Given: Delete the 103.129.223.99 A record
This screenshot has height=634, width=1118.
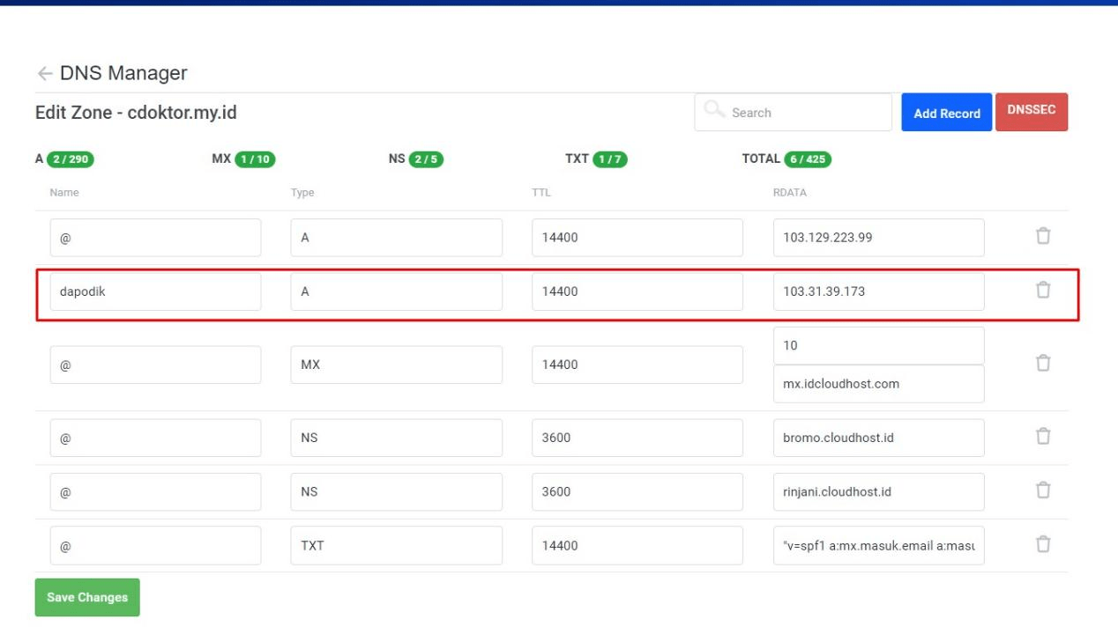Looking at the screenshot, I should point(1043,236).
